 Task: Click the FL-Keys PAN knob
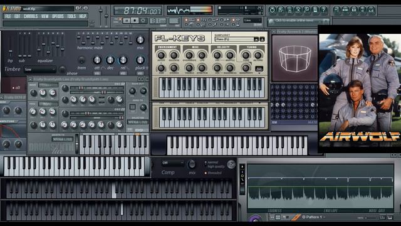click(161, 68)
